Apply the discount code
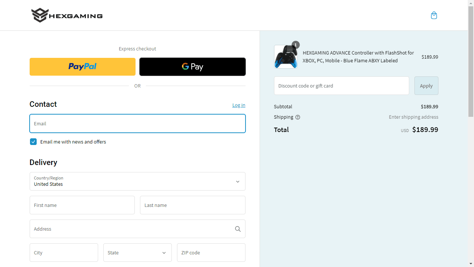Viewport: 474px width, 267px height. click(426, 86)
